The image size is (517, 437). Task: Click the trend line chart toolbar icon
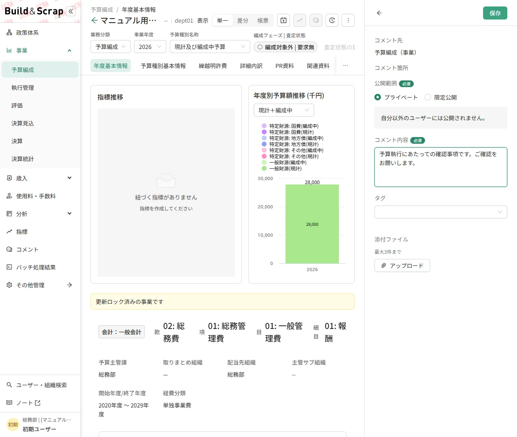(300, 20)
